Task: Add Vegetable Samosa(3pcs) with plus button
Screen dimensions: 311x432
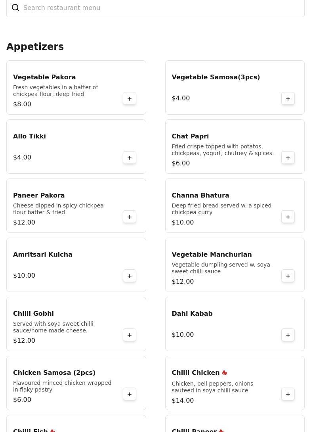Action: pyautogui.click(x=288, y=99)
